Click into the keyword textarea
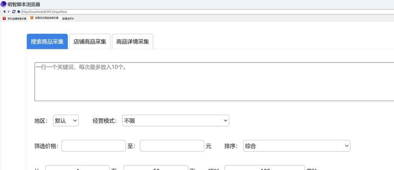The image size is (394, 170). 214,82
